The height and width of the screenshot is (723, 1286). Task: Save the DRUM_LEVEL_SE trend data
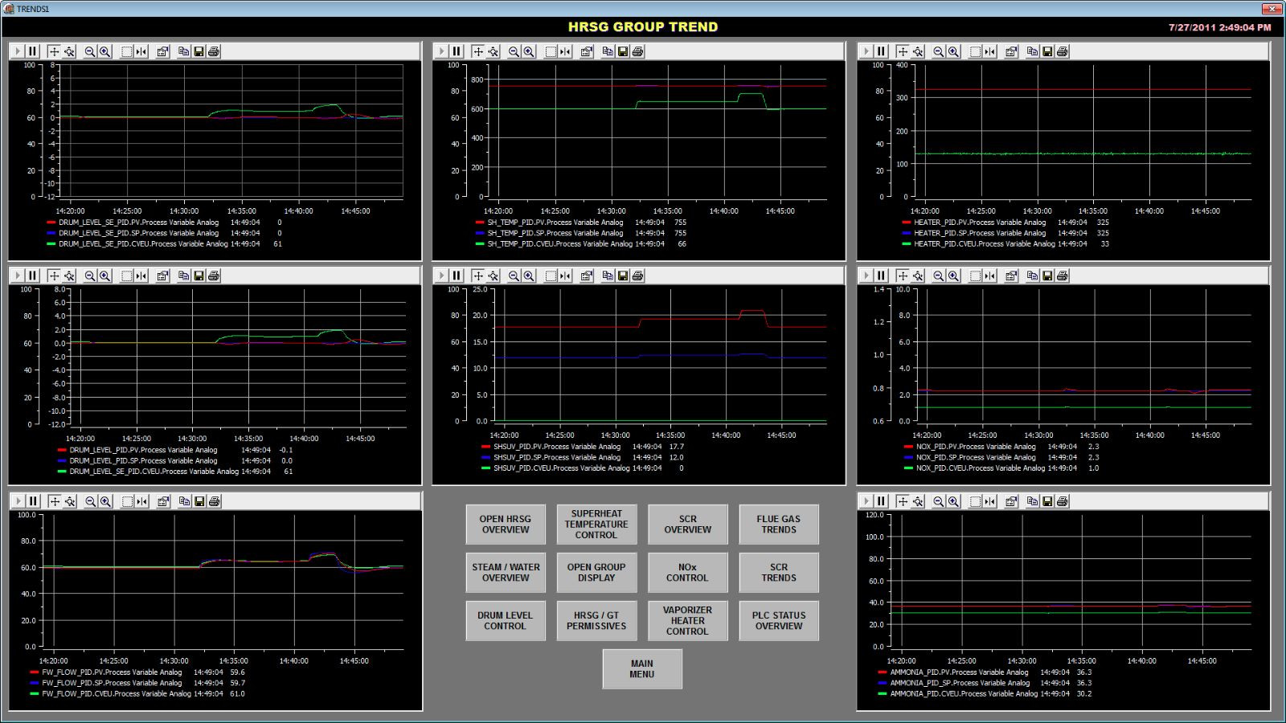[x=199, y=51]
